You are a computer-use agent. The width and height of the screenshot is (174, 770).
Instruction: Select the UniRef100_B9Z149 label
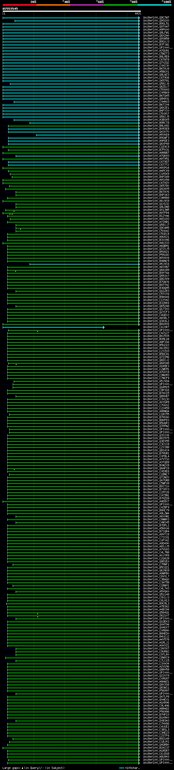tap(156, 739)
